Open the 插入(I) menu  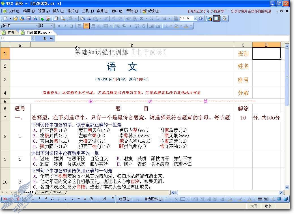click(x=58, y=11)
